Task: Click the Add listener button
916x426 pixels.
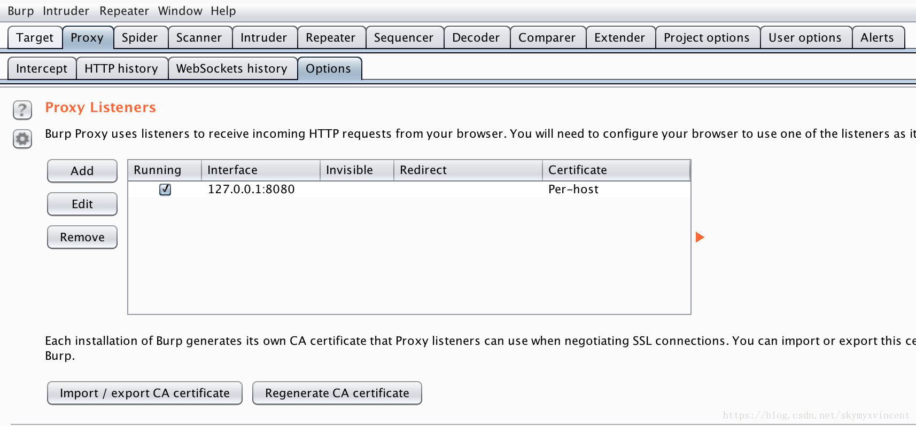Action: click(x=82, y=171)
